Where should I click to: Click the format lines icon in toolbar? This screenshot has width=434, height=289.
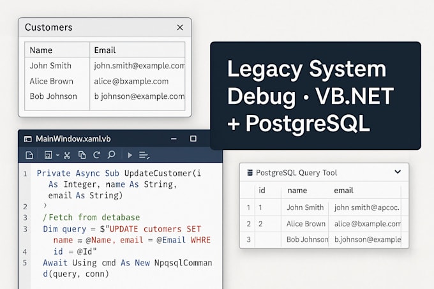[x=144, y=156]
